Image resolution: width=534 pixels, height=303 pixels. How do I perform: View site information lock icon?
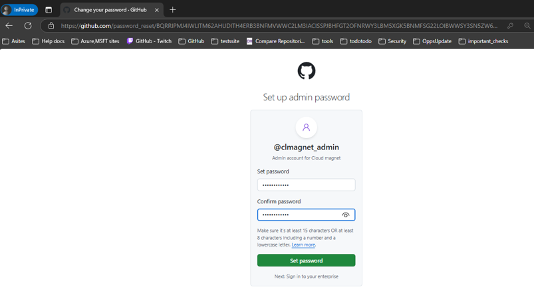[51, 25]
